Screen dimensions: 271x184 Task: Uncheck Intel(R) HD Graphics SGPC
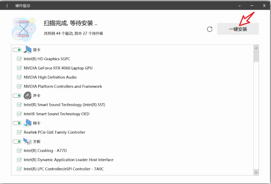[19, 59]
